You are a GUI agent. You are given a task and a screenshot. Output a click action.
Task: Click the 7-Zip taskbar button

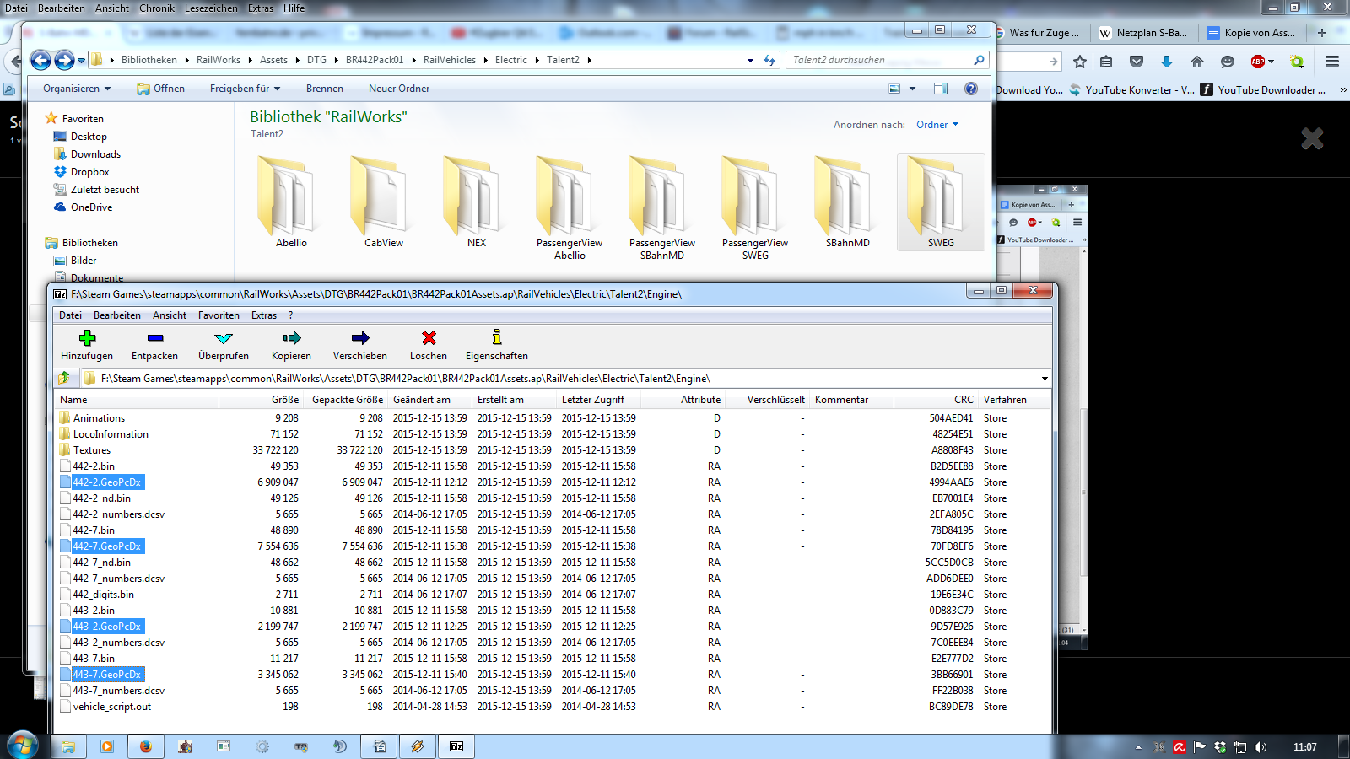tap(456, 746)
